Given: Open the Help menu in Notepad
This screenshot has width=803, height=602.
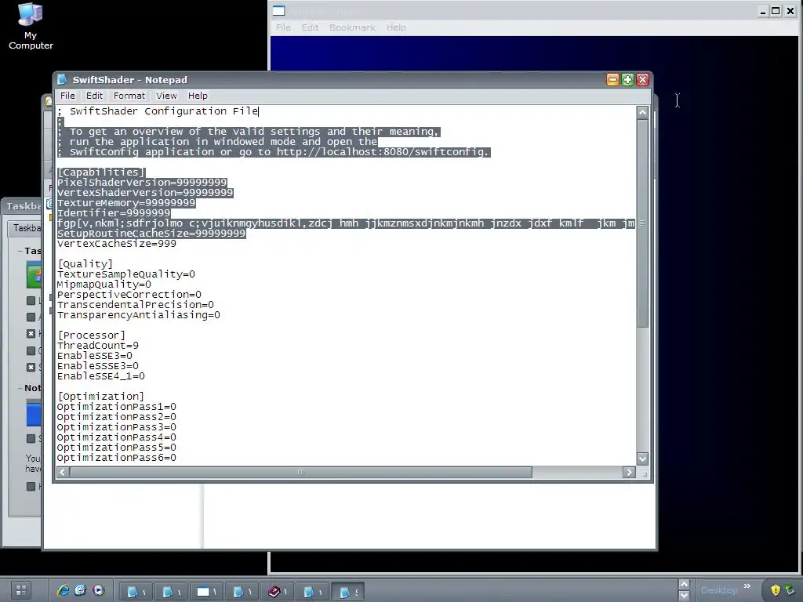Looking at the screenshot, I should (x=198, y=96).
